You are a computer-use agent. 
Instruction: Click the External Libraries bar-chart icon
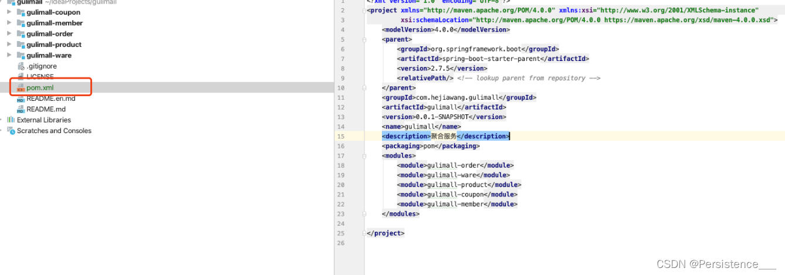tap(11, 120)
